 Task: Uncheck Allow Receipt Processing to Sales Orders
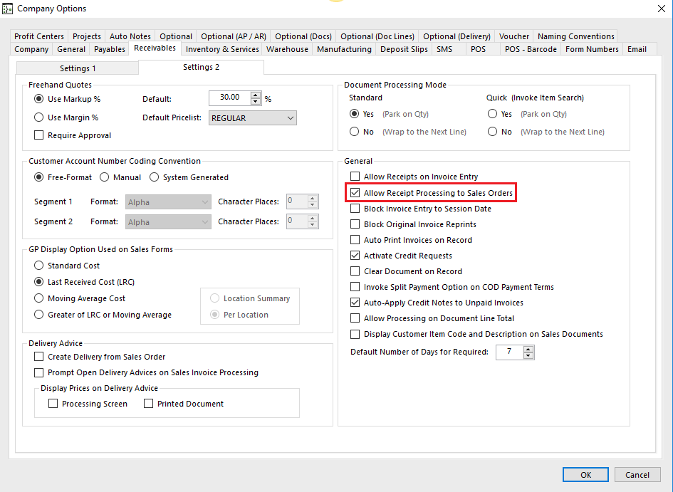pyautogui.click(x=355, y=192)
